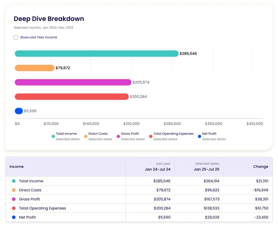Click the $79,672 last year table cell

pyautogui.click(x=163, y=190)
